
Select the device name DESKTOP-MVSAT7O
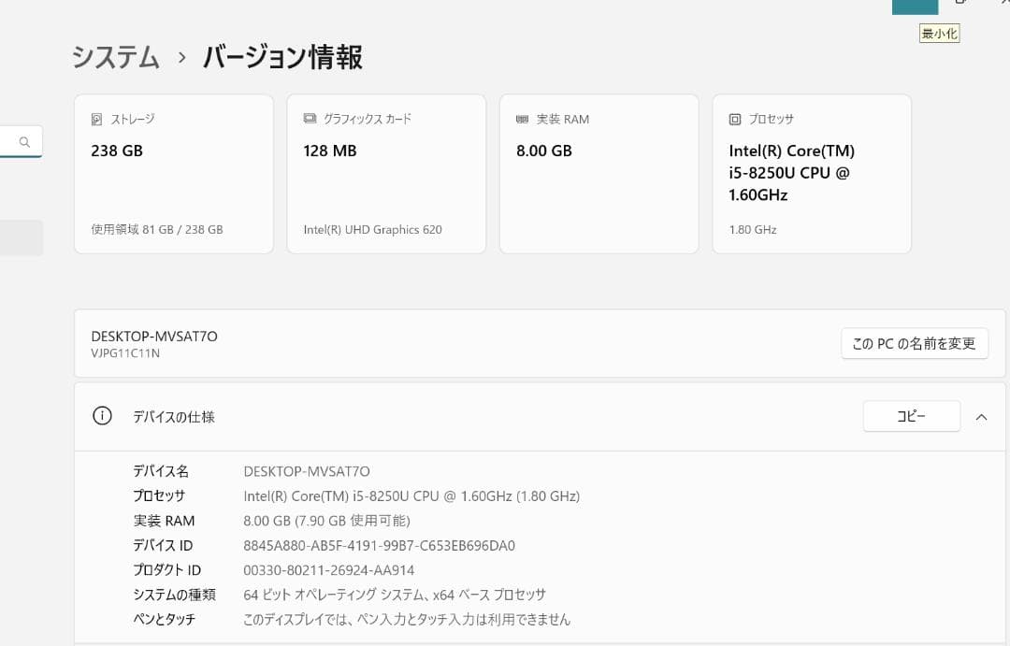[x=151, y=337]
